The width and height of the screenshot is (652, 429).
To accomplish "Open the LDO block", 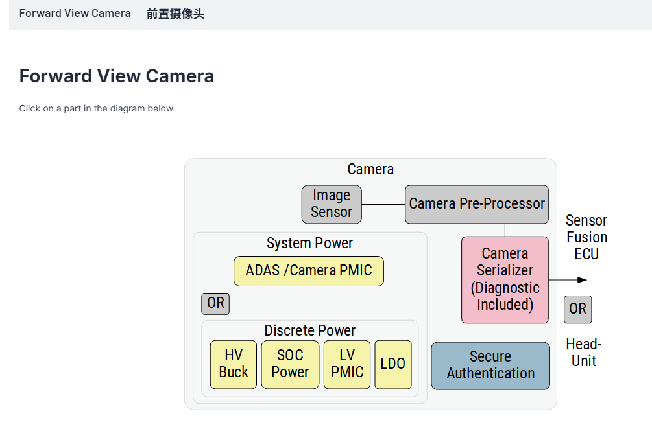I will 393,364.
